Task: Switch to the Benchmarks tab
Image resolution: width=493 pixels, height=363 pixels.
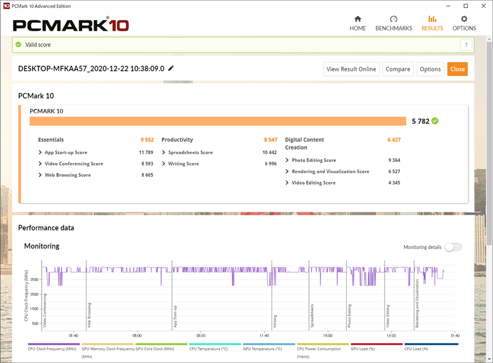Action: coord(394,24)
